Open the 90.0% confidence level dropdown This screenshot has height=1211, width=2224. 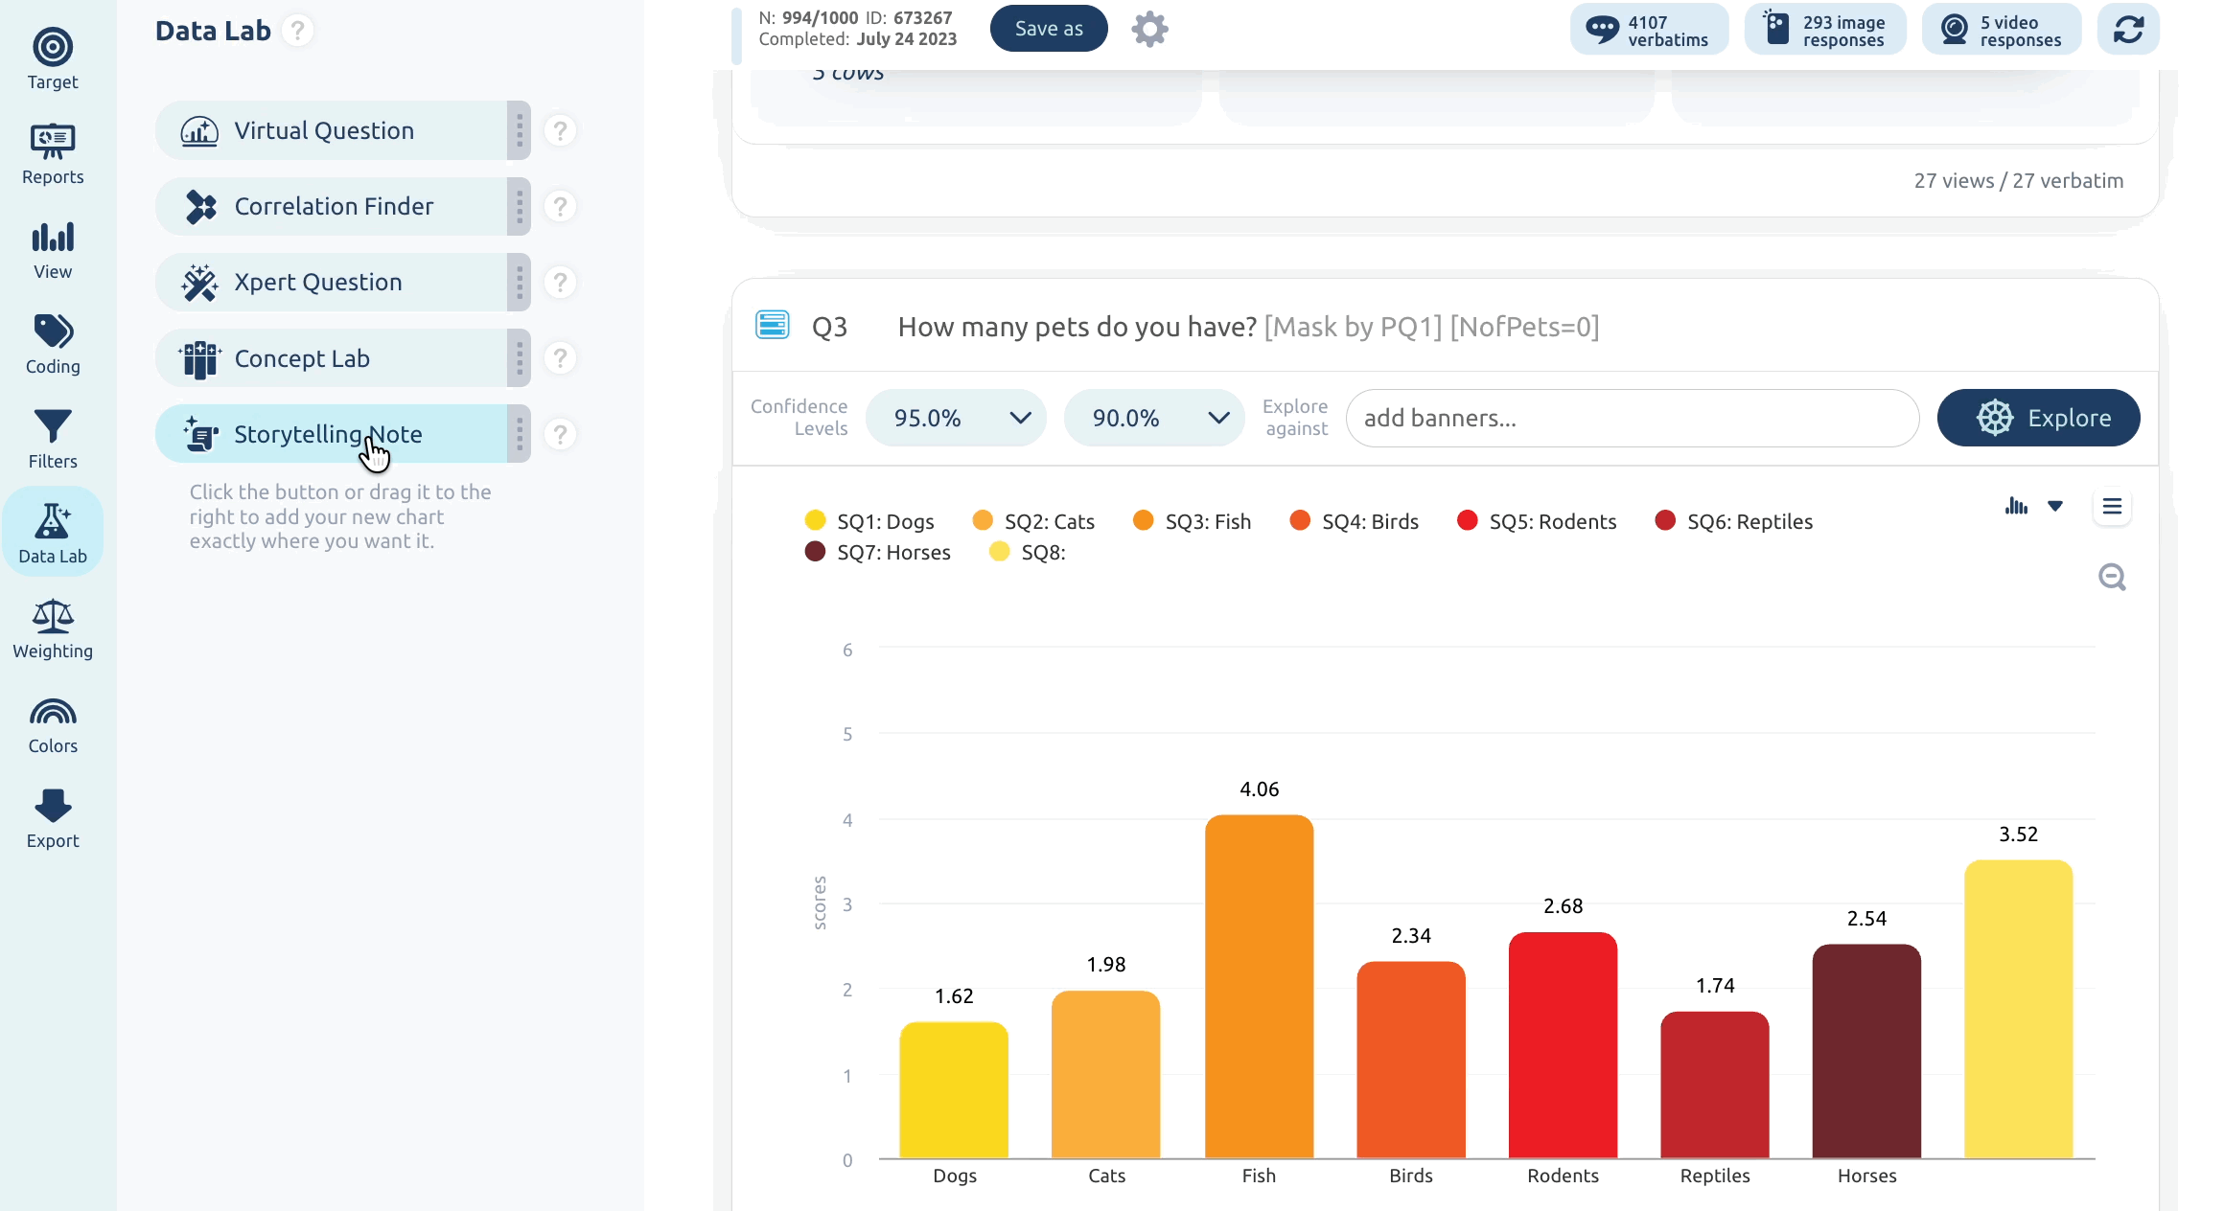[1154, 418]
